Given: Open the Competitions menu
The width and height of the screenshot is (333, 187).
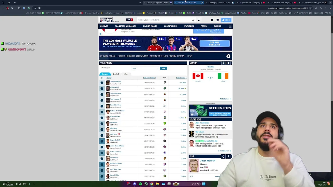Looking at the screenshot, I should pyautogui.click(x=171, y=26).
